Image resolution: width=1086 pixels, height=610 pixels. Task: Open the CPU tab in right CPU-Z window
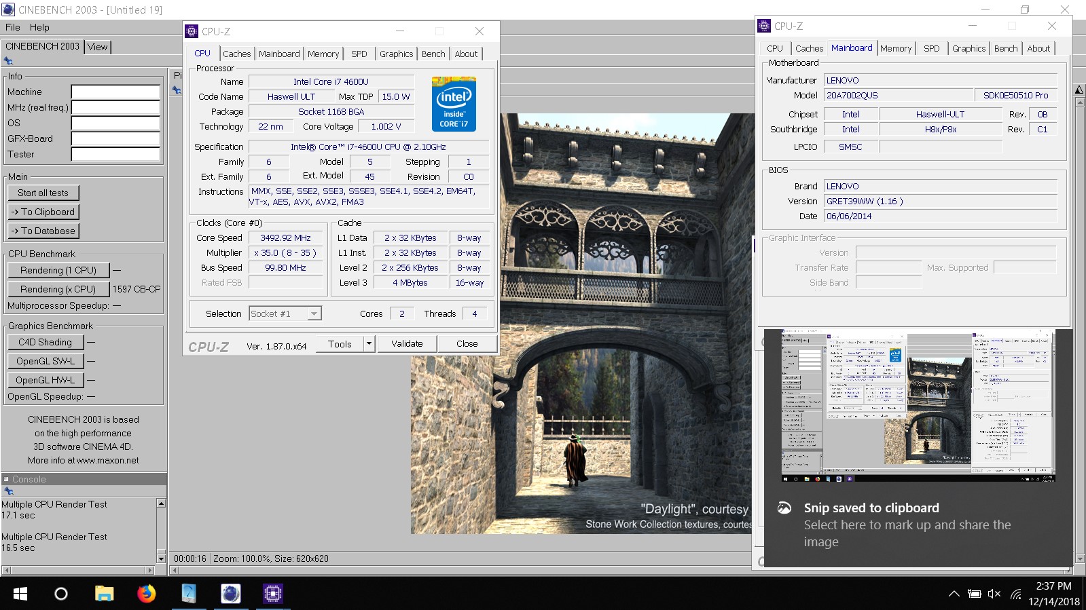775,48
